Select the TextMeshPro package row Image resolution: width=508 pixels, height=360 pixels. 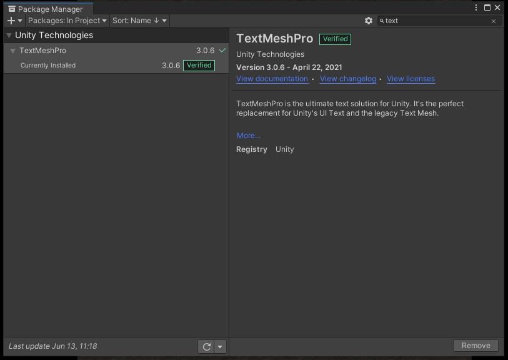pos(116,51)
